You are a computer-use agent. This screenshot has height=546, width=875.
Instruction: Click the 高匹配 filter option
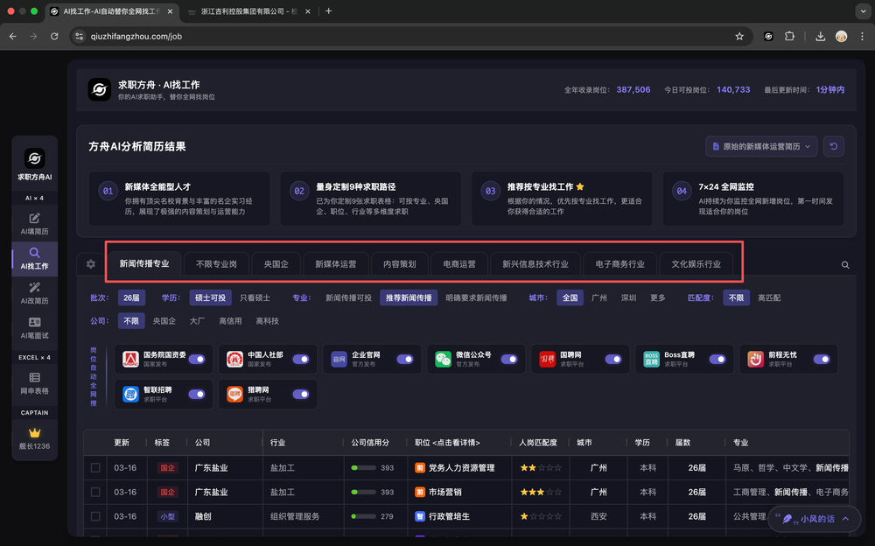click(x=769, y=297)
